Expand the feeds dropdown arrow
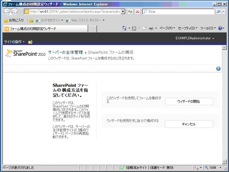Image resolution: width=229 pixels, height=172 pixels. (139, 28)
